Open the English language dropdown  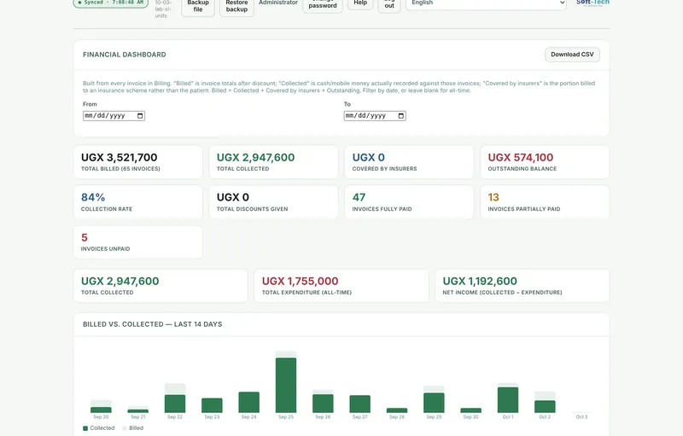click(x=486, y=3)
